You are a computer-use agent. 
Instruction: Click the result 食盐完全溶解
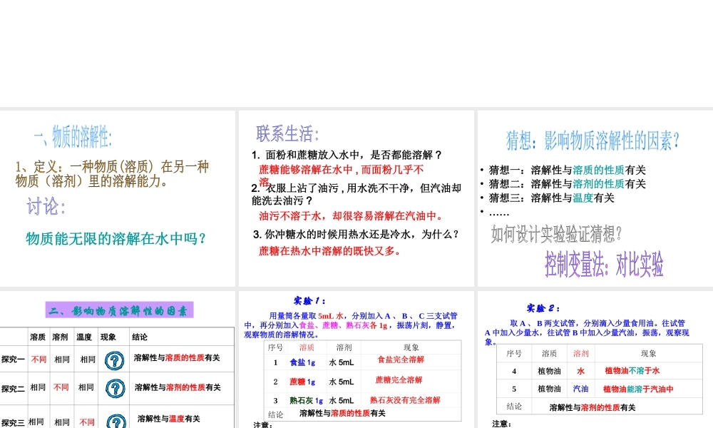click(401, 360)
